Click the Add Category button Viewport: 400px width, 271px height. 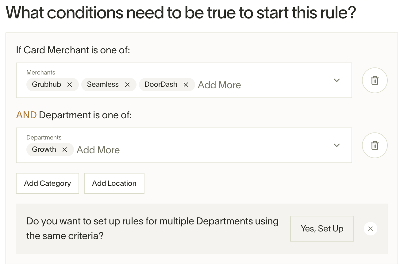coord(48,183)
